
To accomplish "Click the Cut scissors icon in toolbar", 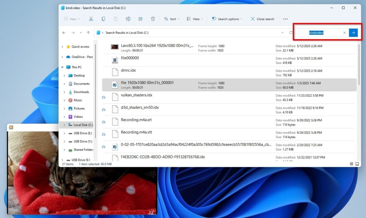I will pos(91,19).
